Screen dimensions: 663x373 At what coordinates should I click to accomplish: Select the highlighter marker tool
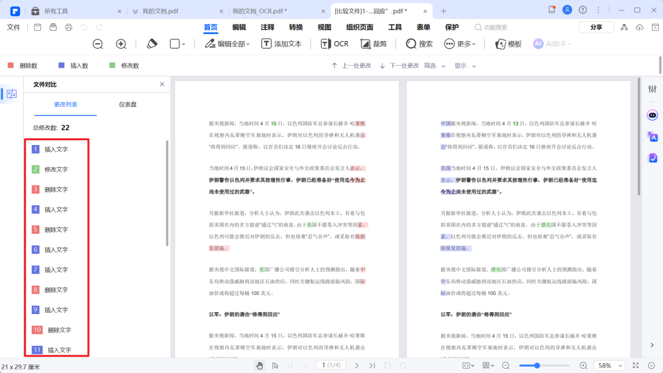[152, 44]
